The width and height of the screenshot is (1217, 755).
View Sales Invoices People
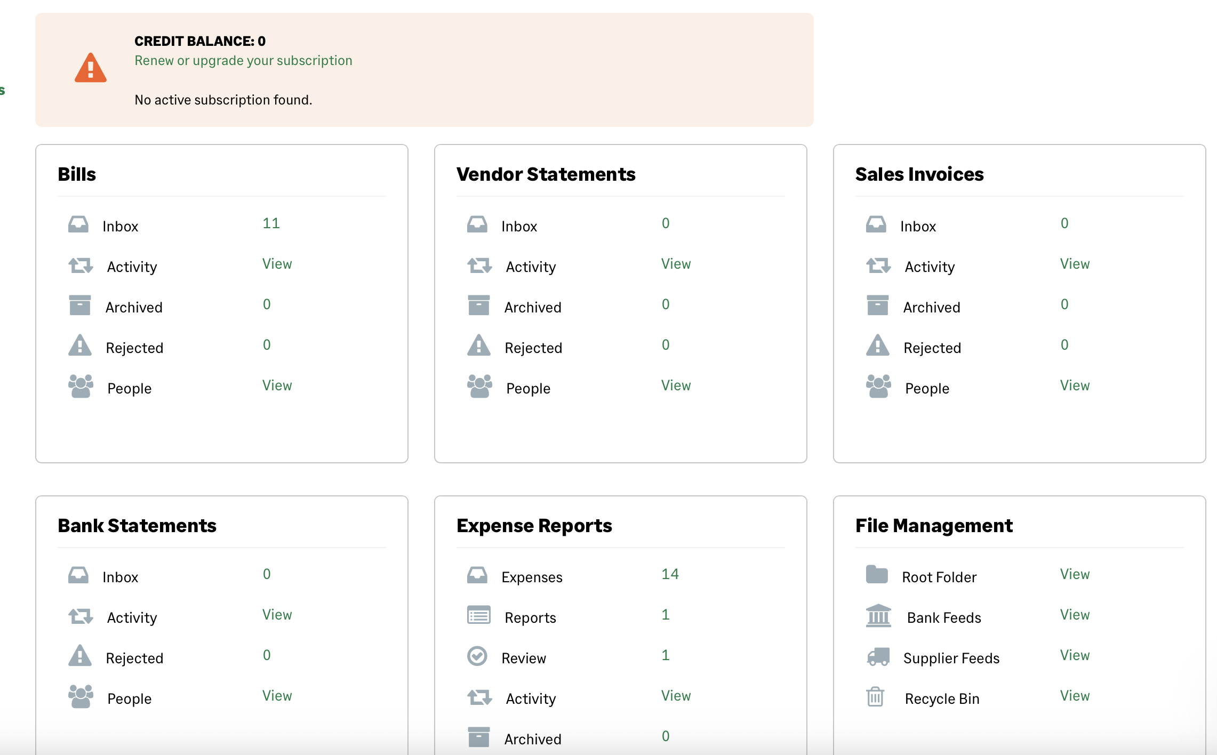[x=1075, y=385]
